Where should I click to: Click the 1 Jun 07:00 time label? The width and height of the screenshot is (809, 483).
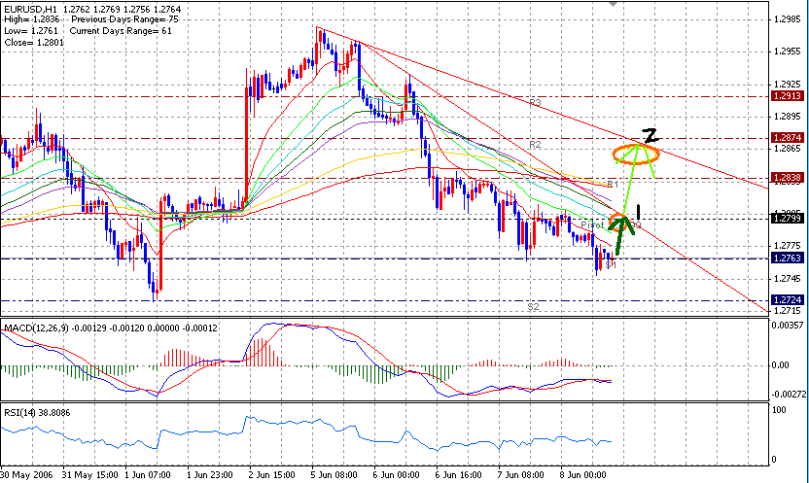tap(148, 474)
